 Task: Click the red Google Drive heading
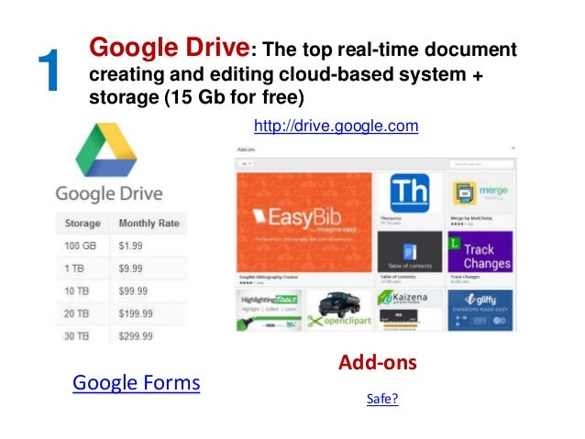[x=170, y=48]
